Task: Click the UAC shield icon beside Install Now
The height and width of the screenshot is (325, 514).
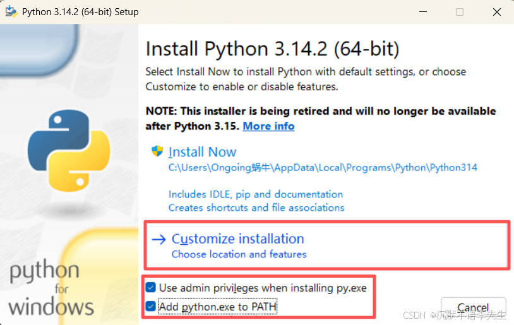Action: coord(157,151)
